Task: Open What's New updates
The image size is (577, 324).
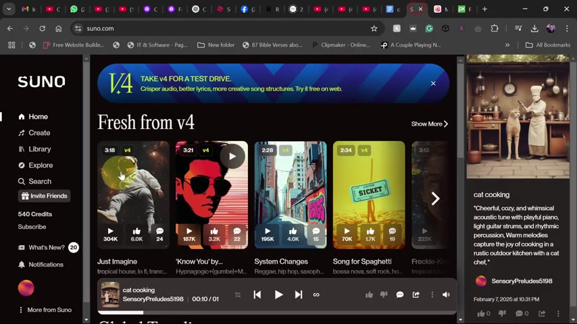Action: point(41,248)
